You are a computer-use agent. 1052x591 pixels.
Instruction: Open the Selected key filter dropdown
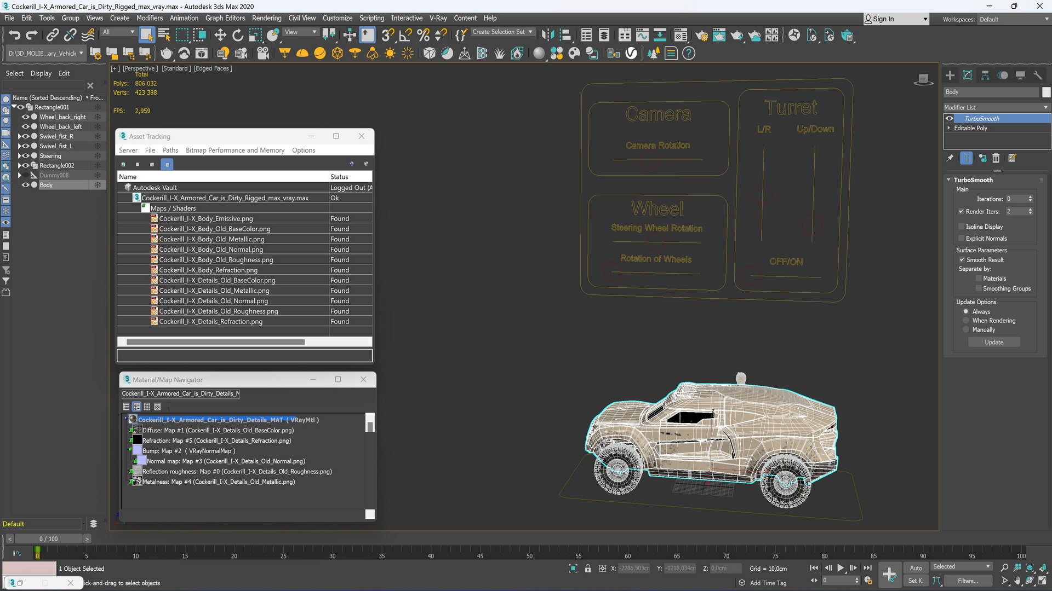point(962,567)
